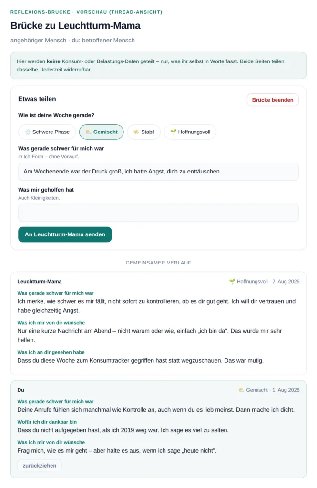317x488 pixels.
Task: Click the cloudy icon beside 'Gemischt · 1. Aug 2026'
Action: (241, 390)
